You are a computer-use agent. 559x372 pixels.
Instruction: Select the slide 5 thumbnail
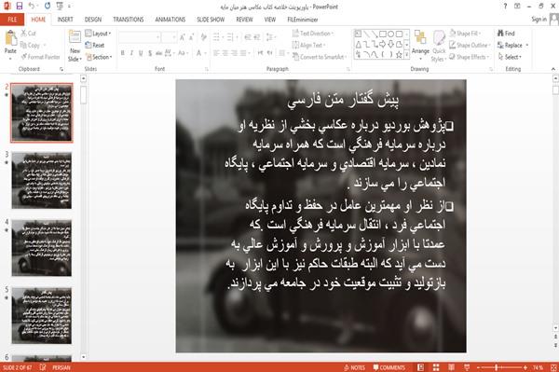pyautogui.click(x=42, y=316)
